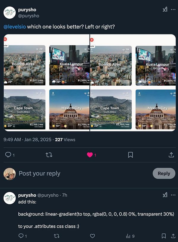This screenshot has width=178, height=242.
Task: Open Grok via the X icon on the post
Action: click(x=165, y=9)
